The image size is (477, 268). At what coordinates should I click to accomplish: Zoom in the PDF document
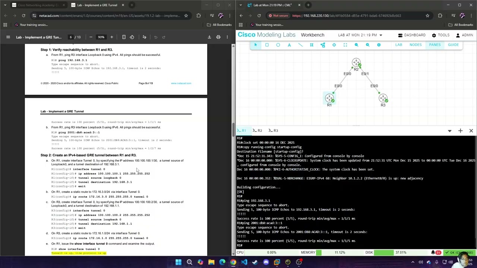pos(111,37)
